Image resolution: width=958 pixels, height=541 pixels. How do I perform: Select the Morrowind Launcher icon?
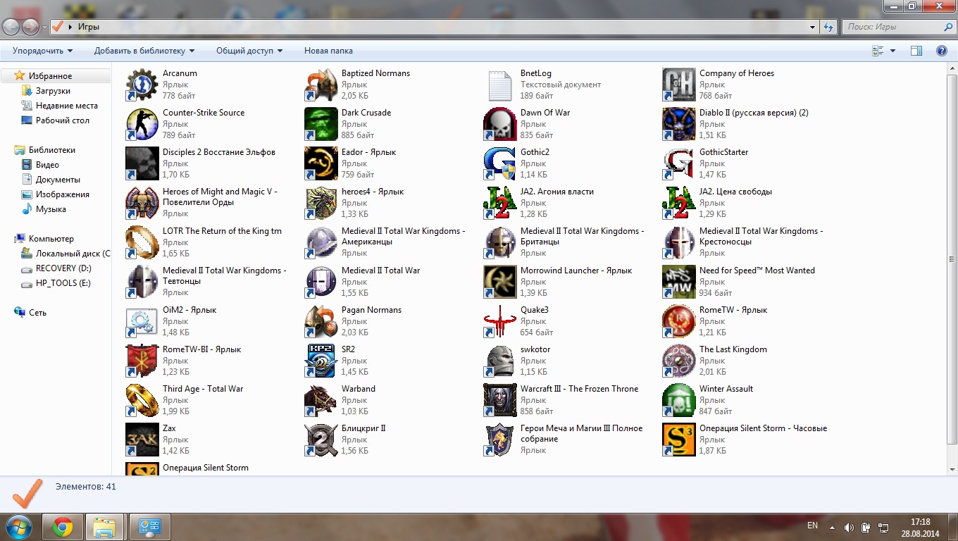pyautogui.click(x=500, y=282)
